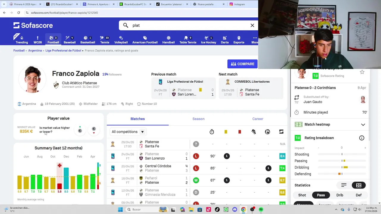Click the Sofascore logo
This screenshot has width=381, height=214.
click(x=33, y=25)
